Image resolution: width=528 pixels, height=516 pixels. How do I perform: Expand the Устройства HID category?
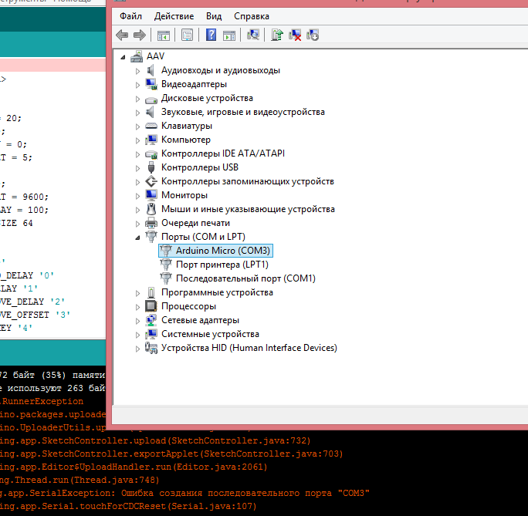click(138, 348)
